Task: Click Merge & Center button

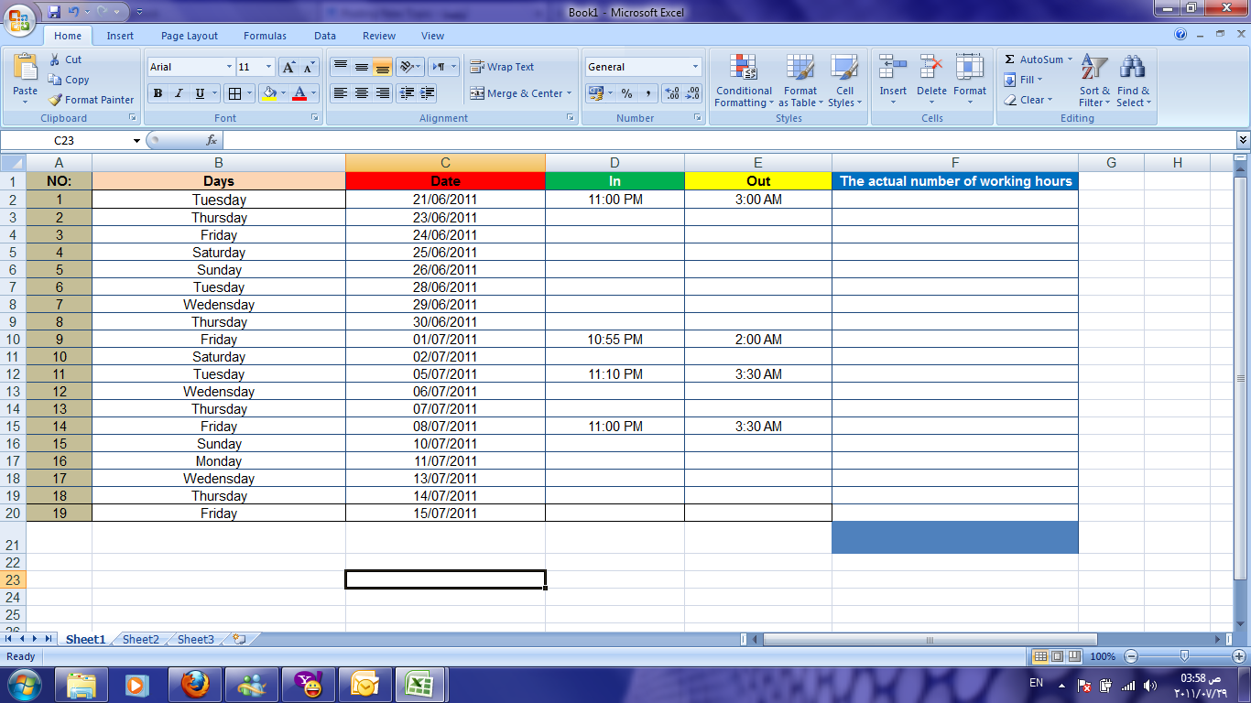Action: coord(517,93)
